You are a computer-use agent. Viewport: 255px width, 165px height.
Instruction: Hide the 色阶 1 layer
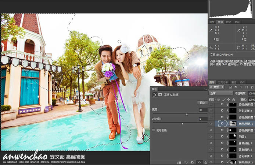click(211, 136)
